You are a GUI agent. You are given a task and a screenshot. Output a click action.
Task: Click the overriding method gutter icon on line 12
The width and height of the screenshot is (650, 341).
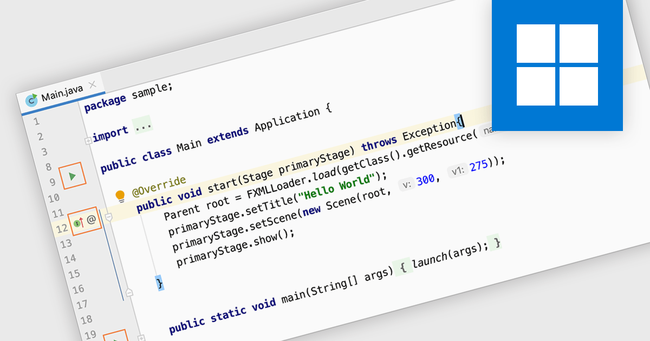tap(79, 222)
